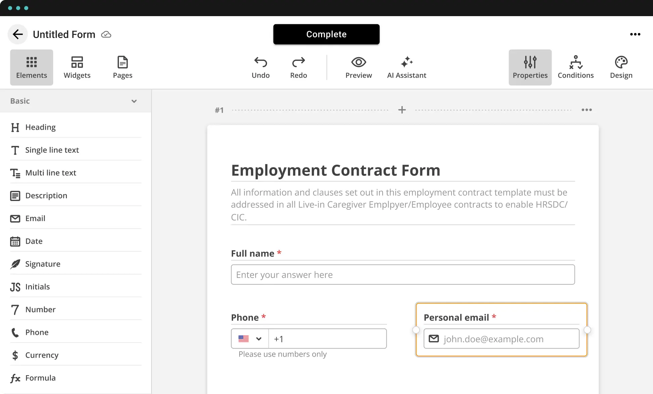Image resolution: width=653 pixels, height=394 pixels.
Task: Collapse the Basic elements section
Action: click(134, 101)
